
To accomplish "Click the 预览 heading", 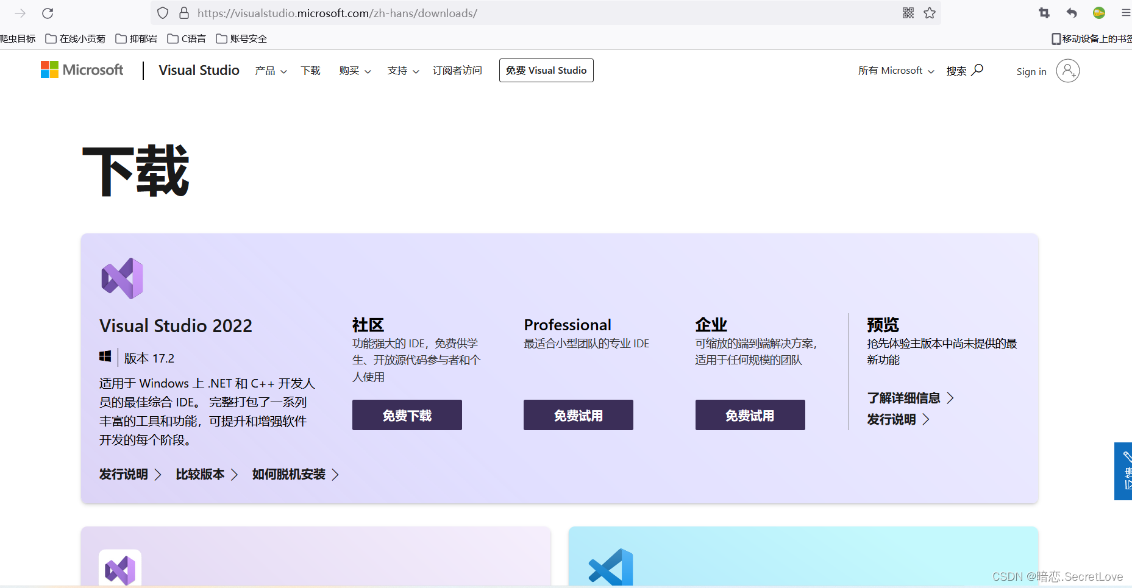I will (x=883, y=325).
